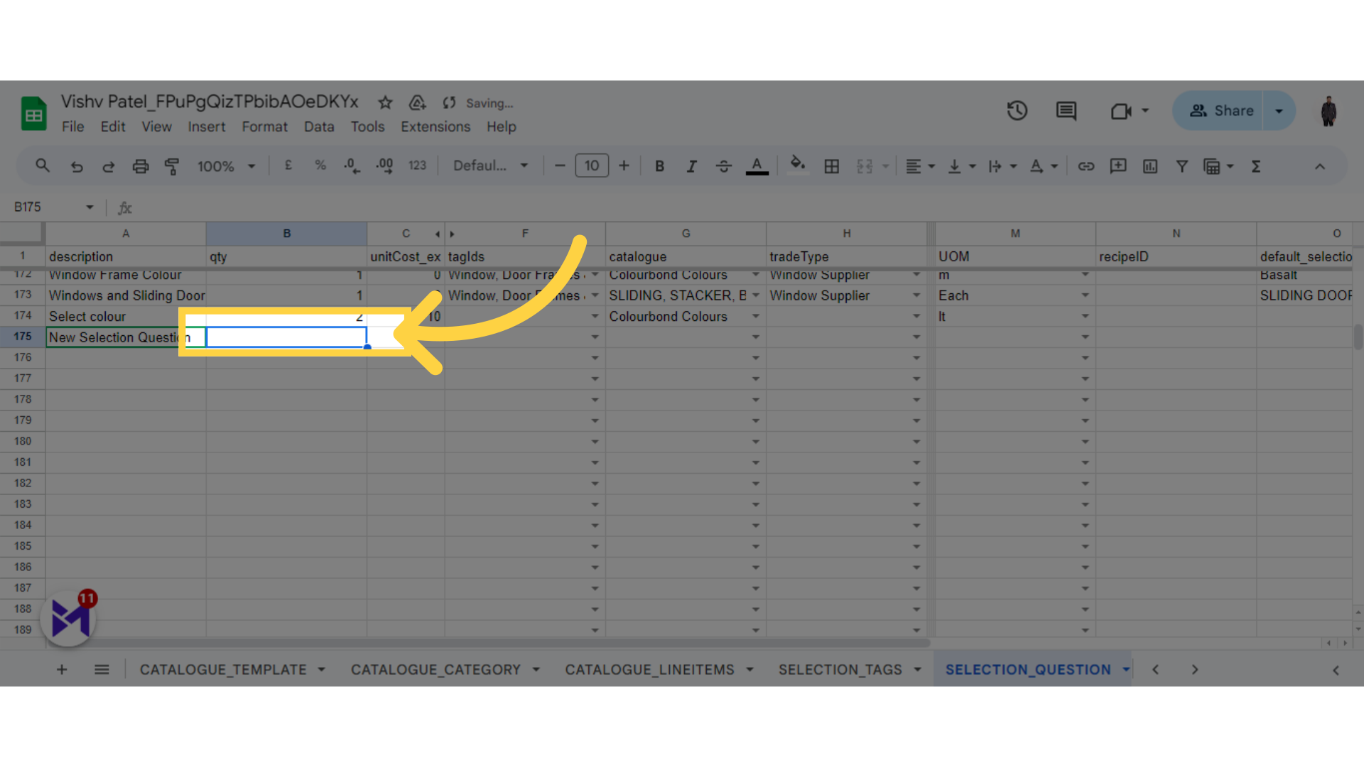Open the Format menu

click(x=264, y=126)
